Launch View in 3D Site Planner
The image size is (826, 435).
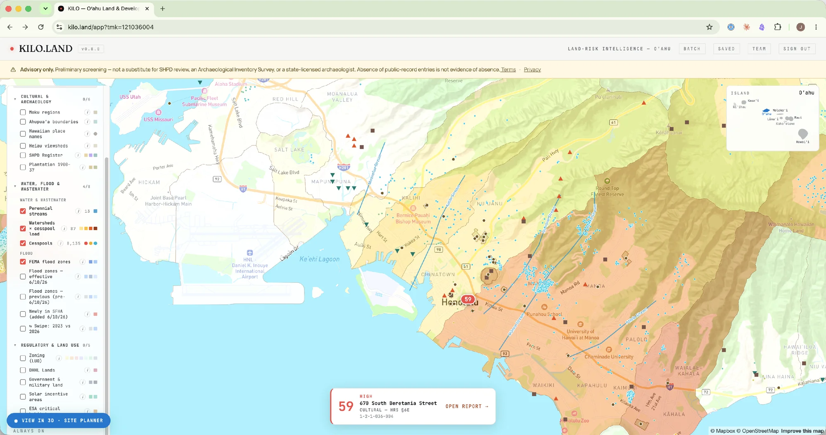pos(58,421)
